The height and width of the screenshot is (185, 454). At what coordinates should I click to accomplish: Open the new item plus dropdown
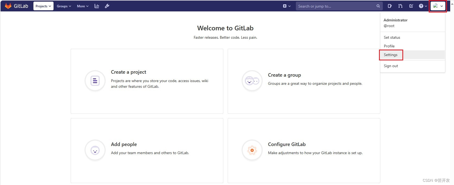pyautogui.click(x=287, y=6)
